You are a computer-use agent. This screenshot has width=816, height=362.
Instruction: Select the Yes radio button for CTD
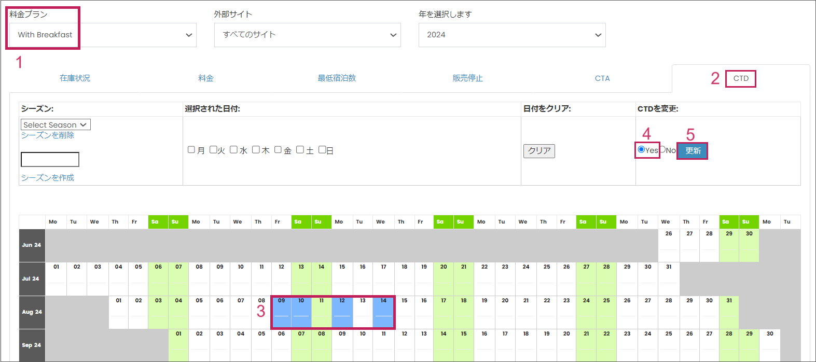641,149
